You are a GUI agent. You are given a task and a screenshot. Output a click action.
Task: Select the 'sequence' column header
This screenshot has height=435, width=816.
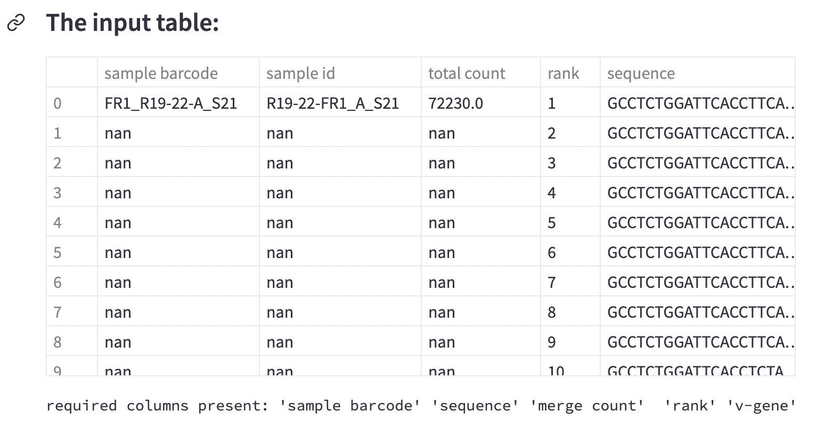pyautogui.click(x=641, y=73)
